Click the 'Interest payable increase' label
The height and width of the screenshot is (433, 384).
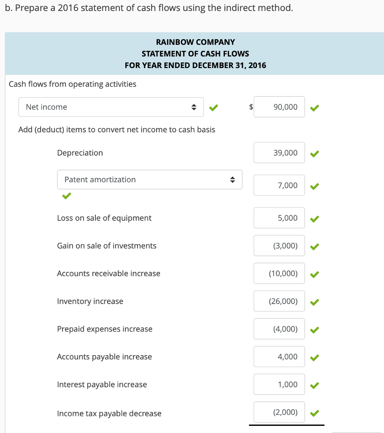click(x=102, y=385)
